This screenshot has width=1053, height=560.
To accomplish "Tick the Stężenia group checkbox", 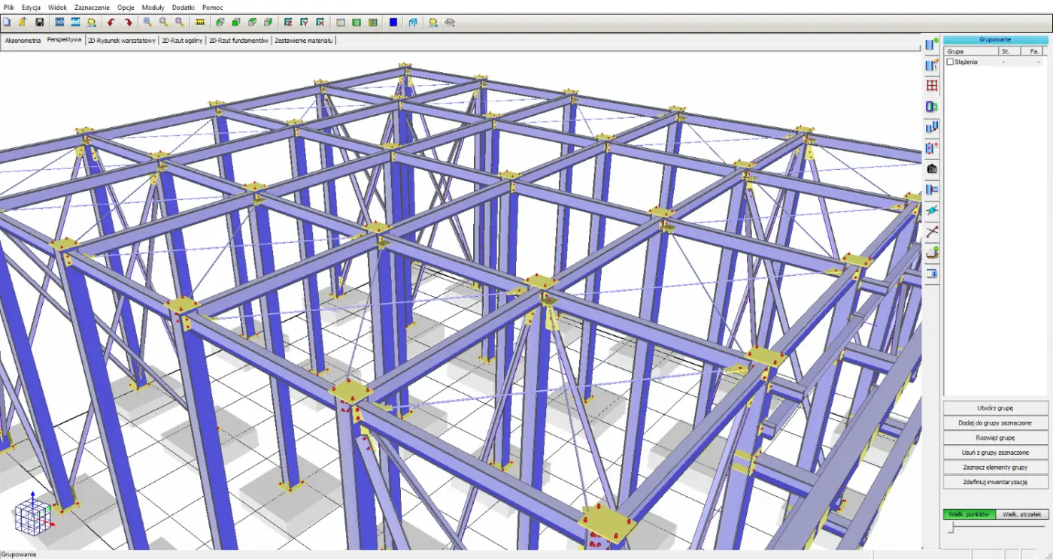I will [950, 62].
